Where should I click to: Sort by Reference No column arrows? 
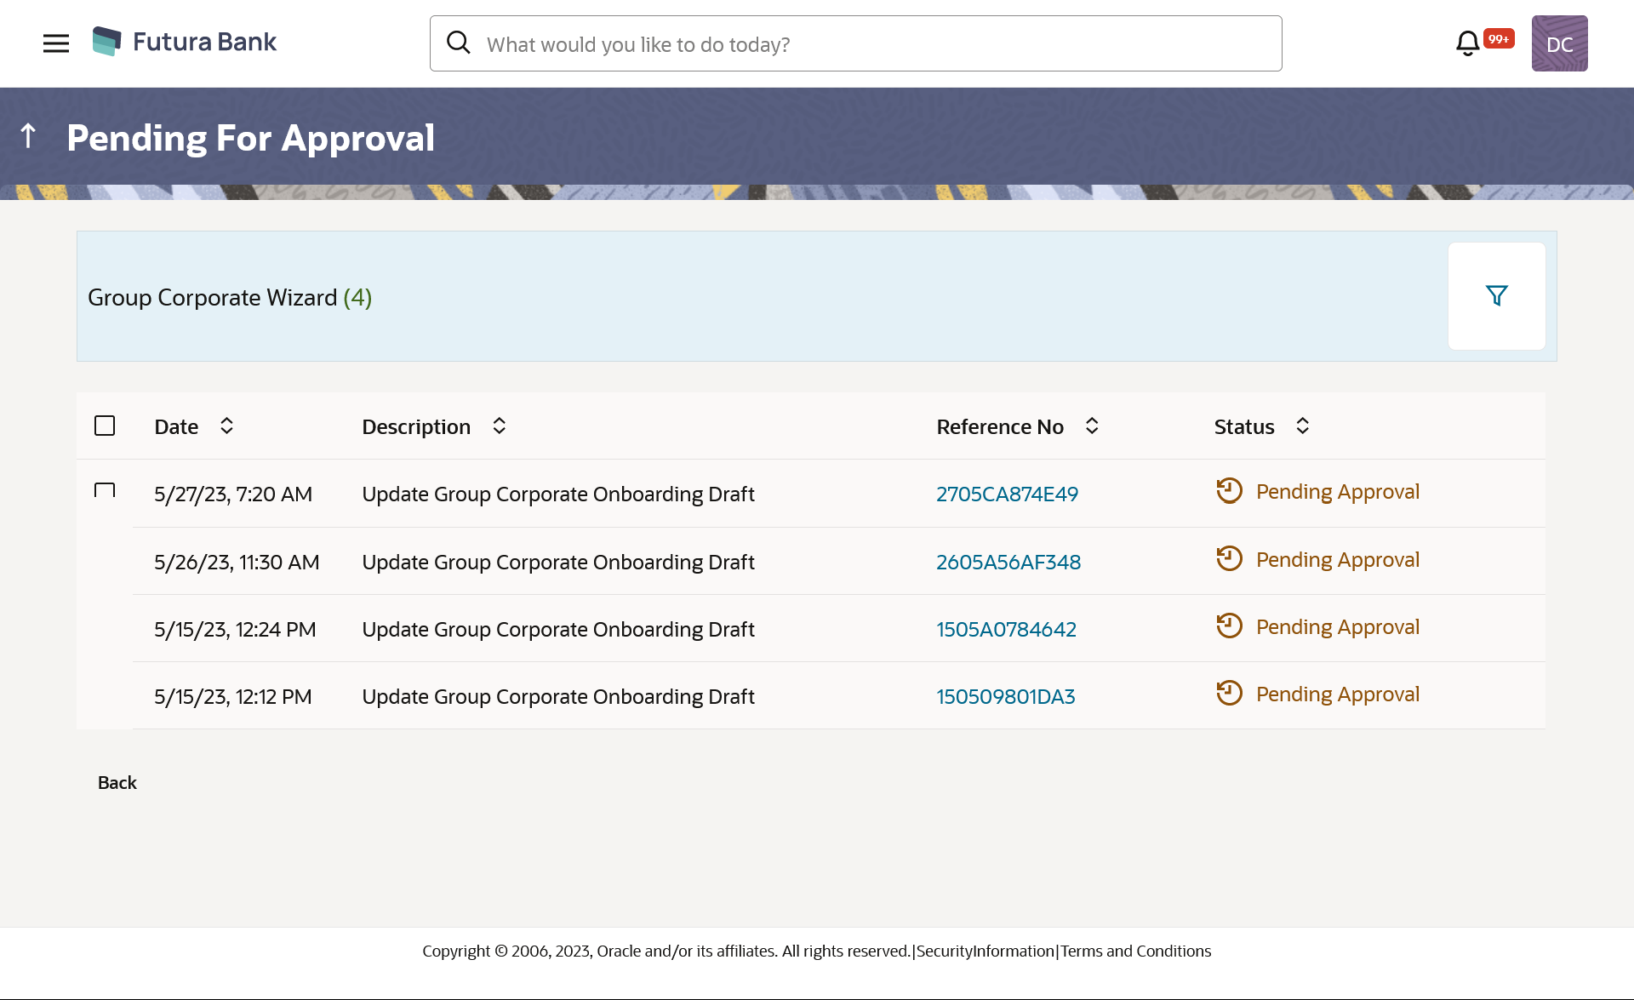pos(1092,426)
